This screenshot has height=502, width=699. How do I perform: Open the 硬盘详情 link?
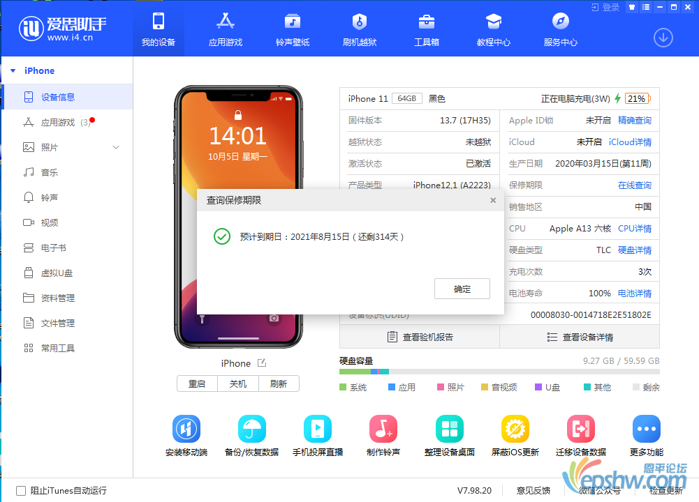[634, 250]
